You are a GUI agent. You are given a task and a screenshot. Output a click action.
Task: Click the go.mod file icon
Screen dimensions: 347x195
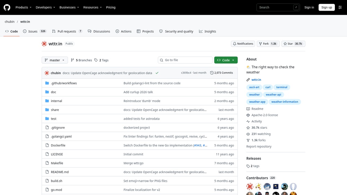click(x=47, y=189)
